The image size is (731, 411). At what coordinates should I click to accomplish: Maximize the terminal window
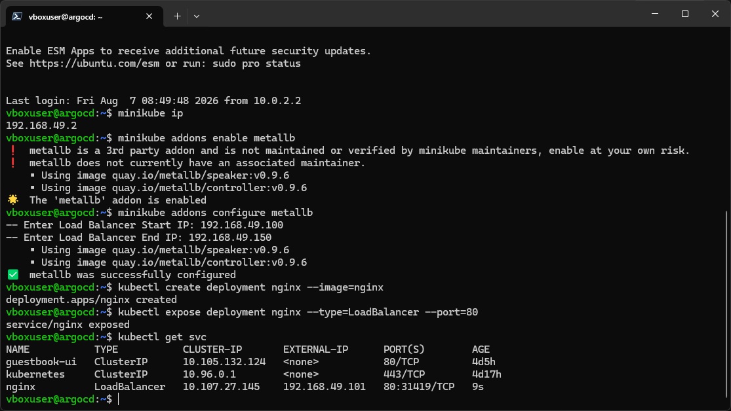pos(685,14)
